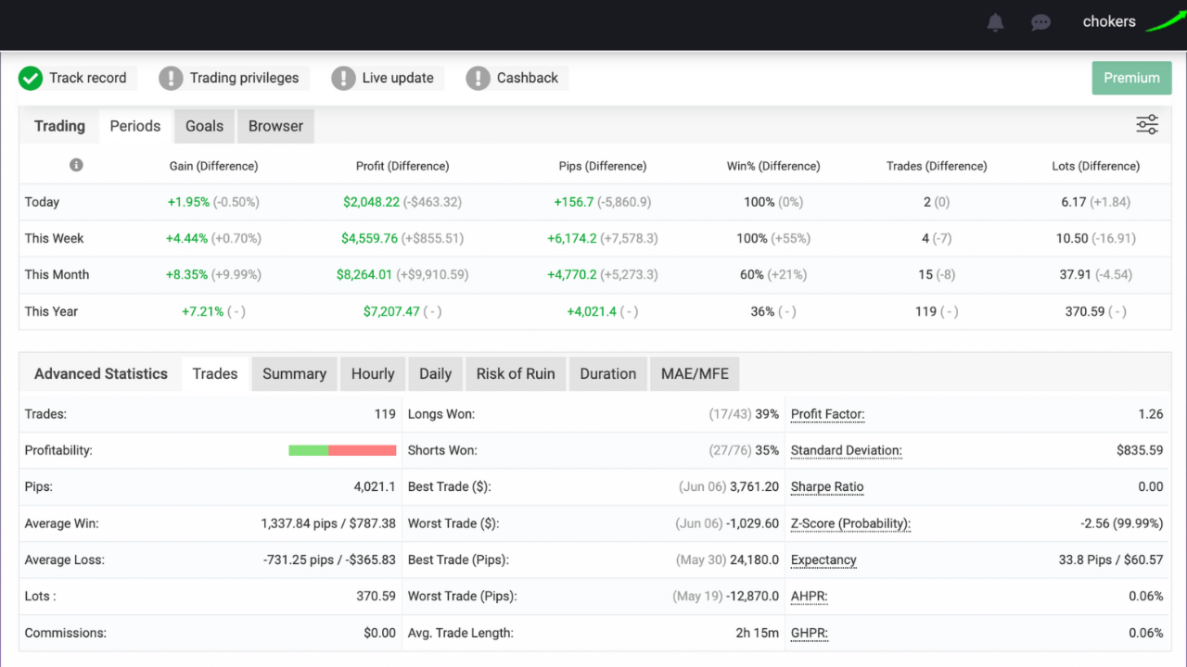Switch to the Browser tab
1187x667 pixels.
pyautogui.click(x=275, y=126)
